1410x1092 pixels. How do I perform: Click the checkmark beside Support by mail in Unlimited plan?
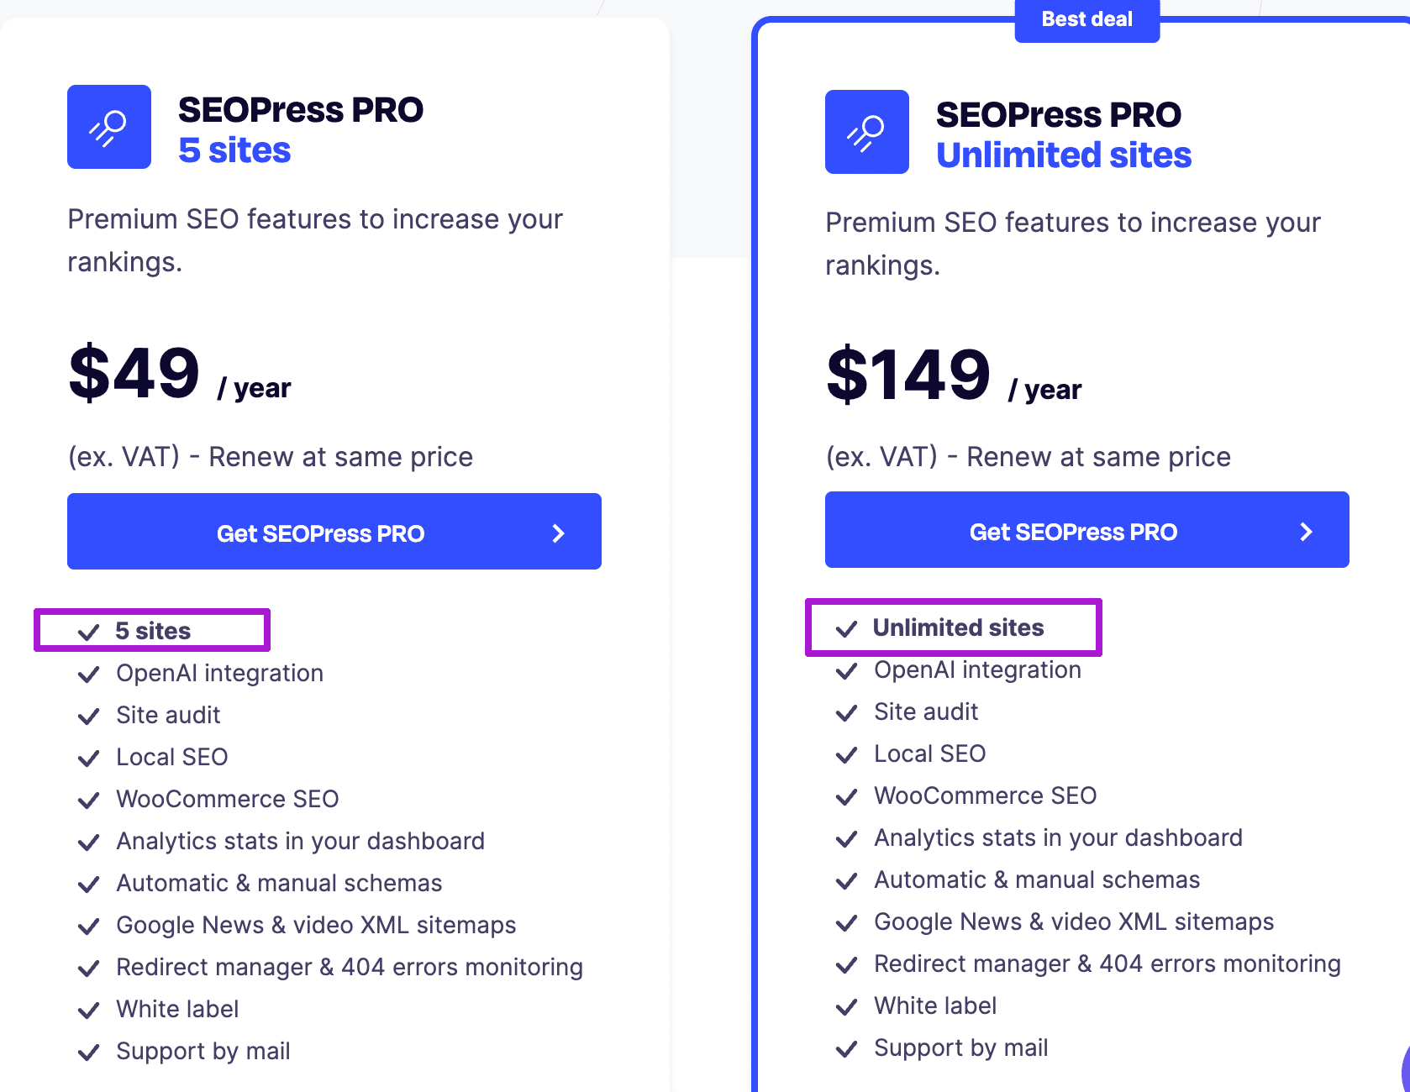(847, 1049)
